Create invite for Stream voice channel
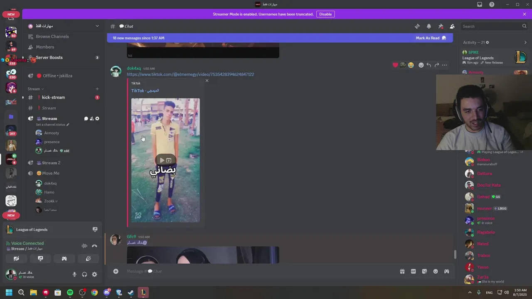 click(x=92, y=119)
